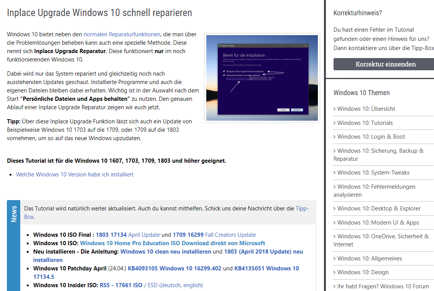The width and height of the screenshot is (434, 291).
Task: Open 'RS5 - 17661 ISO' link
Action: tap(121, 285)
